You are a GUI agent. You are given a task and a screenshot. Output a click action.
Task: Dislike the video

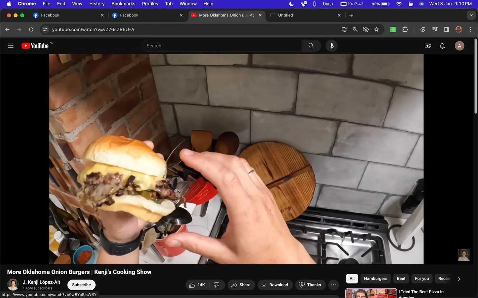click(x=217, y=285)
